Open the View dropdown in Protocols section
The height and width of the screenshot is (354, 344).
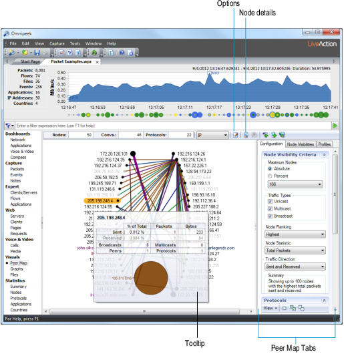click(270, 308)
